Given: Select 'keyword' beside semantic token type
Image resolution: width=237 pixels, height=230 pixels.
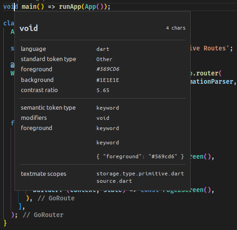Looking at the screenshot, I should (108, 108).
